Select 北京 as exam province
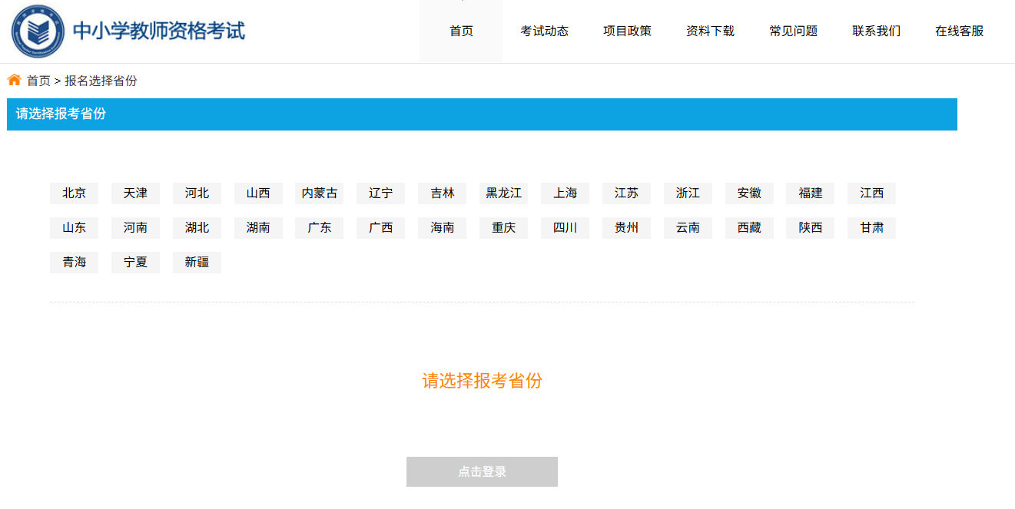This screenshot has width=1015, height=509. pyautogui.click(x=74, y=193)
